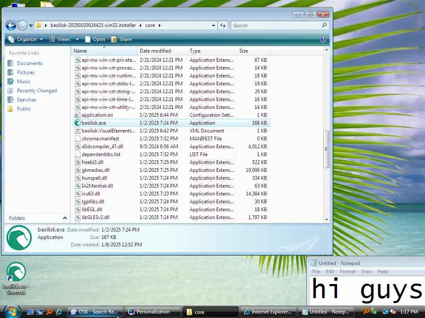Select the d3dcompiler_47.dll file icon
The image size is (425, 318).
(78, 146)
